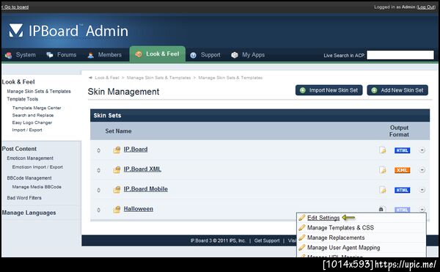Open Manage Media BBCode sidebar link

click(37, 187)
